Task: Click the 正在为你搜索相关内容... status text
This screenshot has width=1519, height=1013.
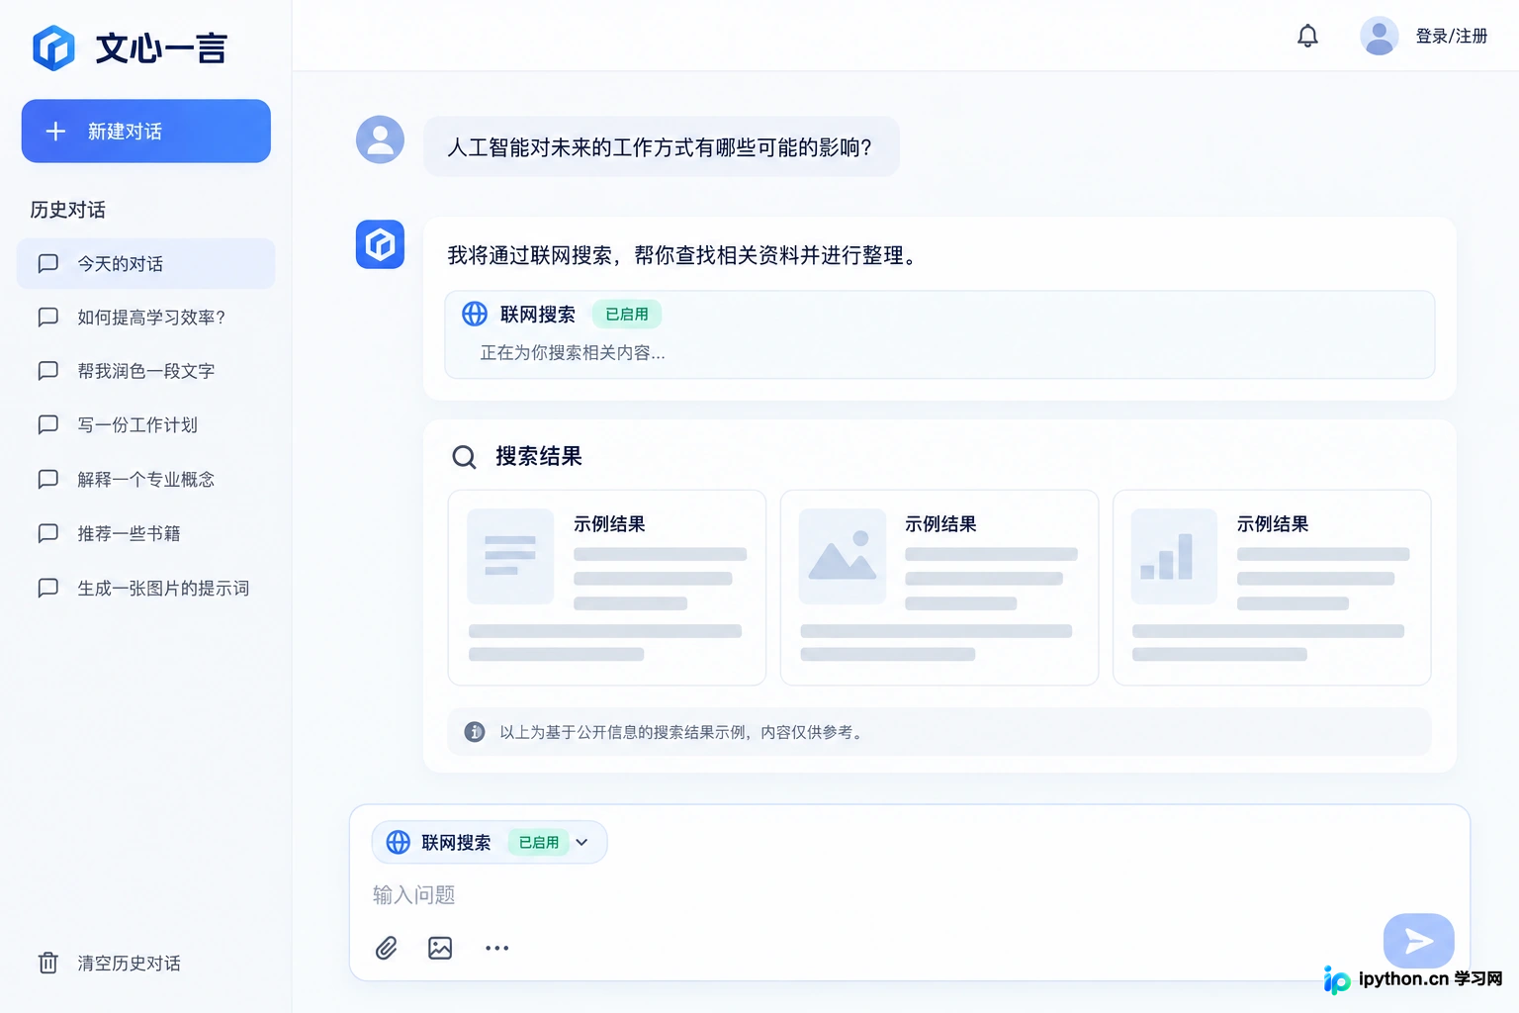Action: point(573,353)
